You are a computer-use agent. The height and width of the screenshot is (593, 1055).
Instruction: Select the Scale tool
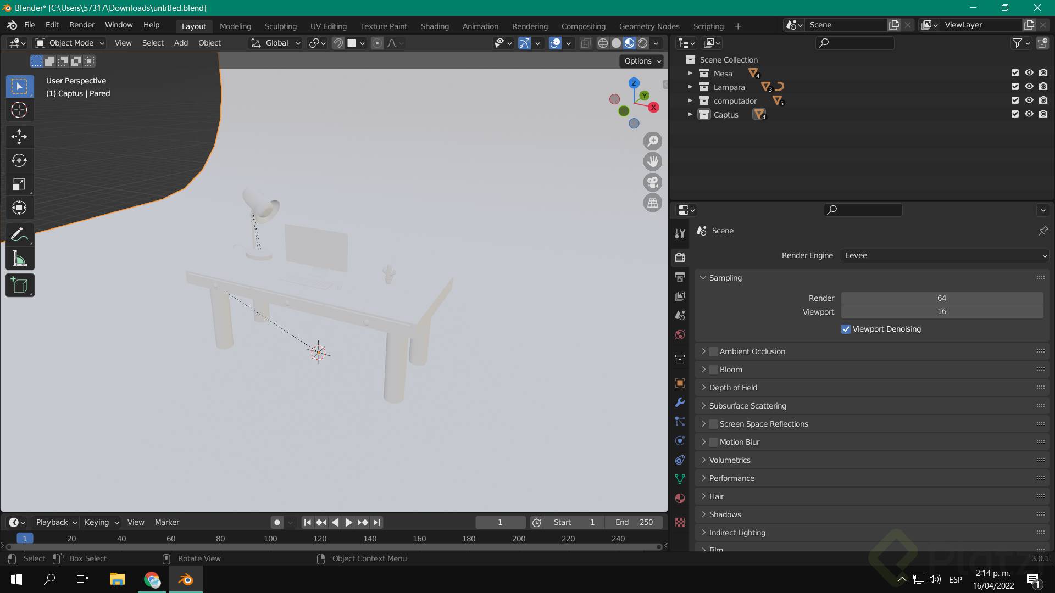click(19, 184)
